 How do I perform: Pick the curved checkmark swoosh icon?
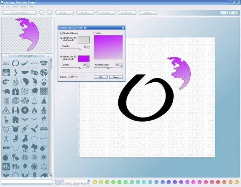25,63
